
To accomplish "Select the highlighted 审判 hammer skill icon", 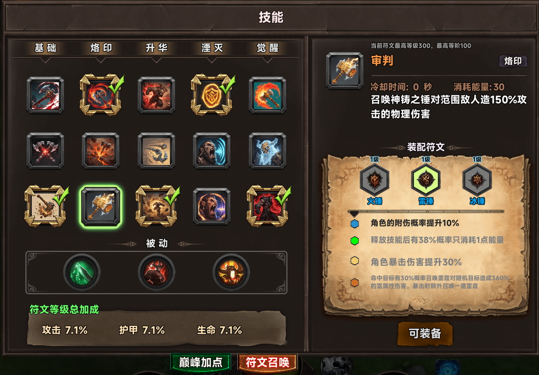I will pos(101,206).
